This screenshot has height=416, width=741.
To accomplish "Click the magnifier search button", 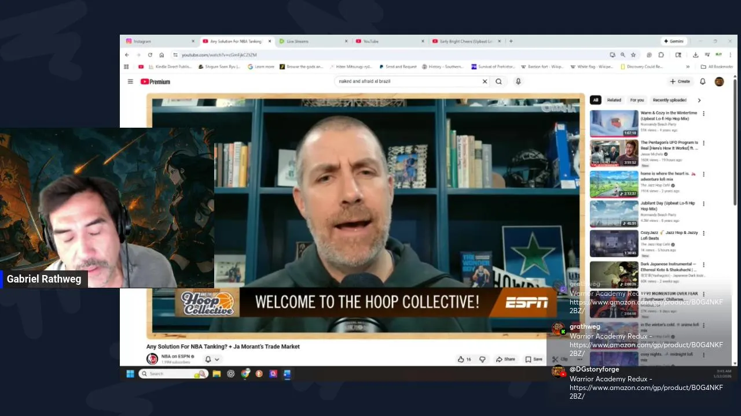I will [498, 81].
